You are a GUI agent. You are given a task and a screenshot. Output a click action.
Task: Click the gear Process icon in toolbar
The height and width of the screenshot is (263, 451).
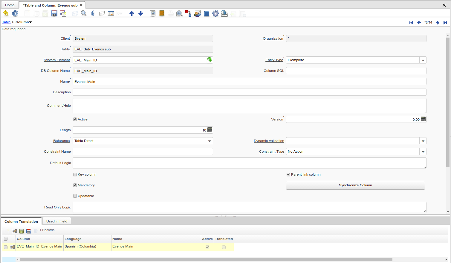[215, 13]
